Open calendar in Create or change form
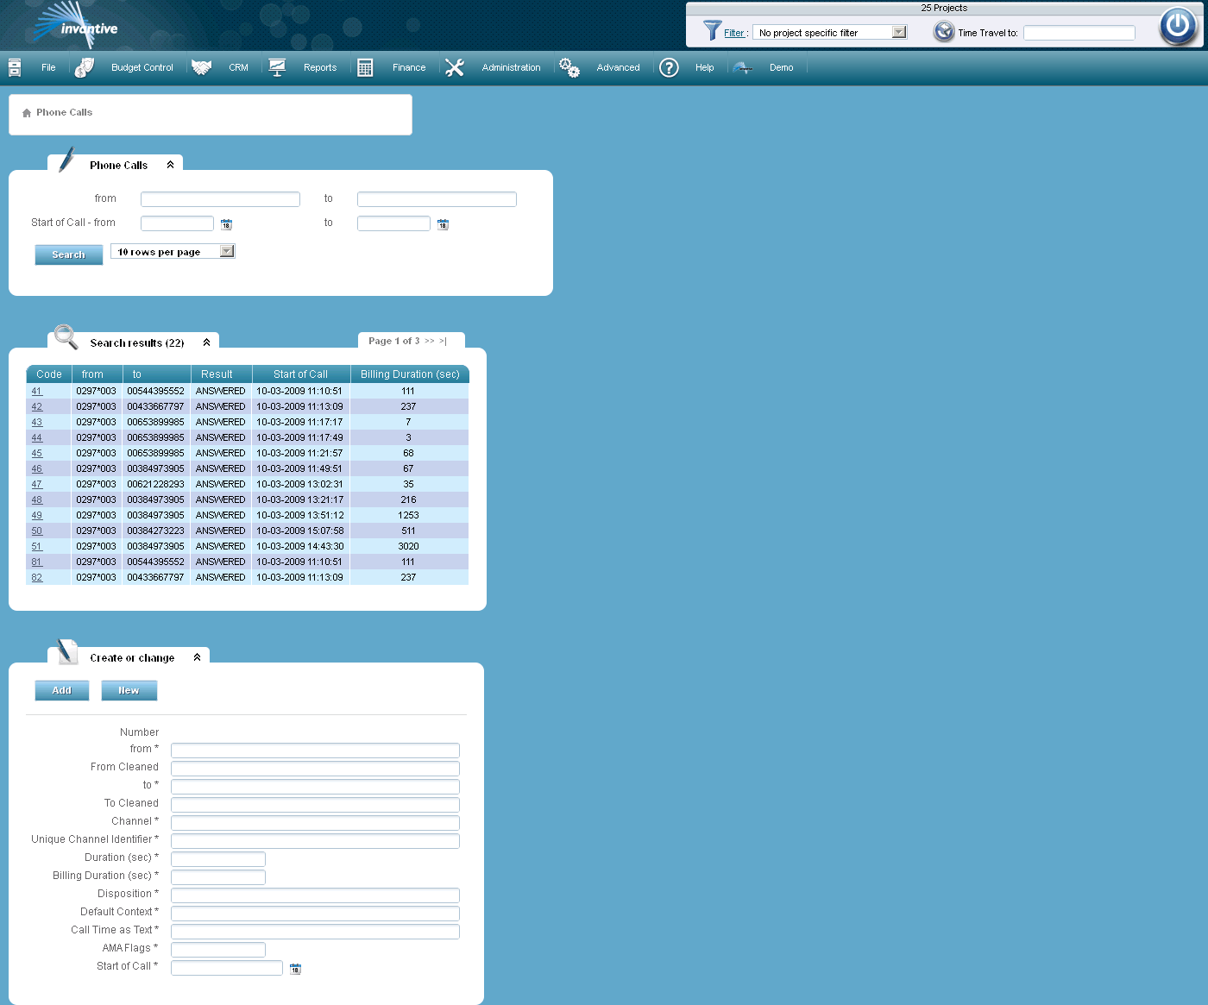This screenshot has height=1005, width=1208. click(295, 969)
